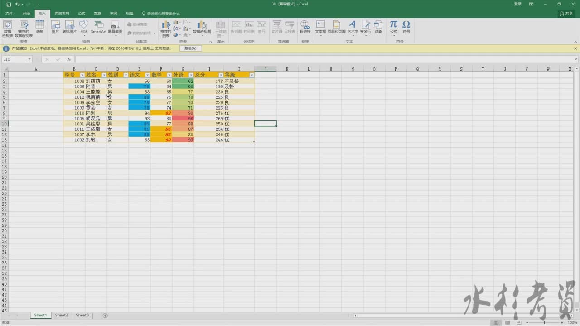580x326 pixels.
Task: Click the Share (共享) button
Action: [x=566, y=14]
